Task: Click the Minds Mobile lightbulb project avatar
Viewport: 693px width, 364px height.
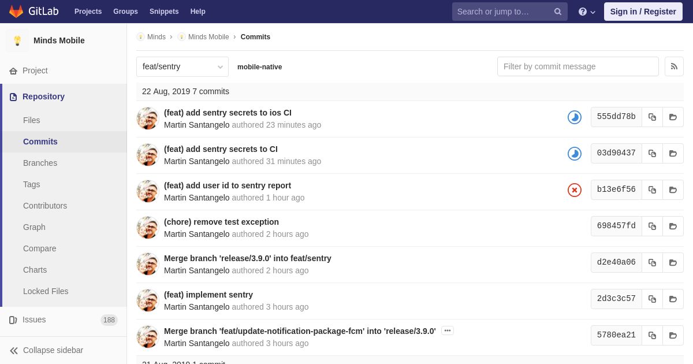Action: 17,40
